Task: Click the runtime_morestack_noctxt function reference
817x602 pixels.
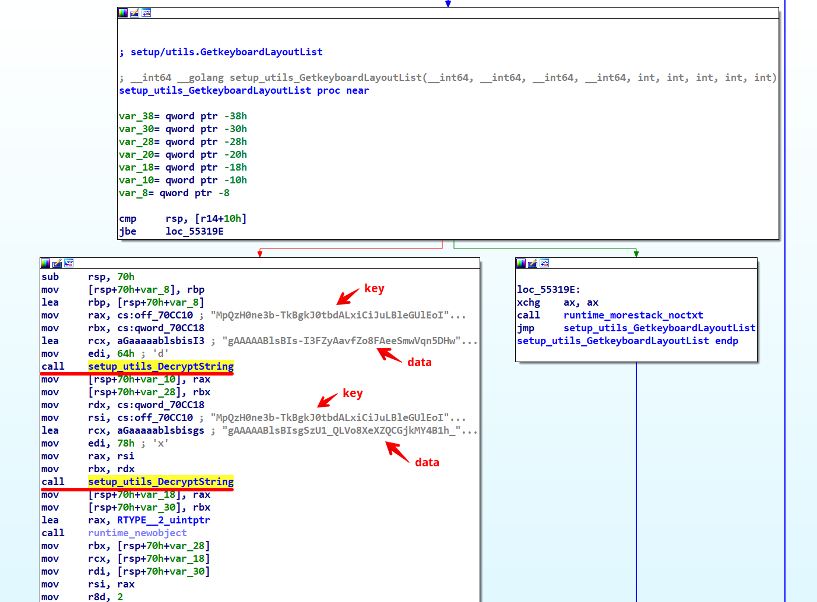Action: pos(633,315)
